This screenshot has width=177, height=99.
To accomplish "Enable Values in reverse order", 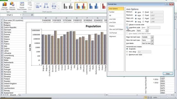I will (127, 24).
